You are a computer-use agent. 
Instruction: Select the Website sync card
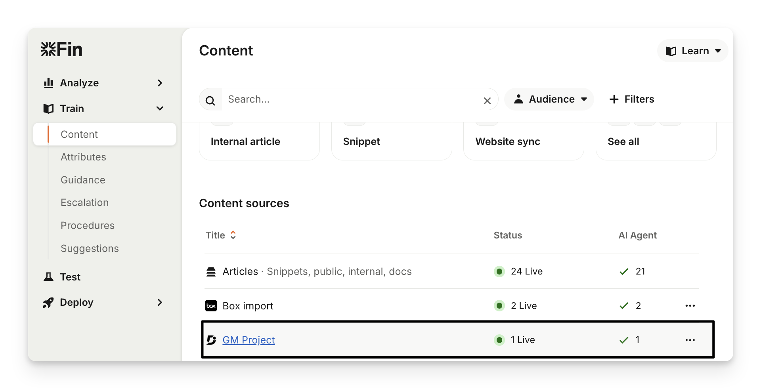click(x=523, y=141)
